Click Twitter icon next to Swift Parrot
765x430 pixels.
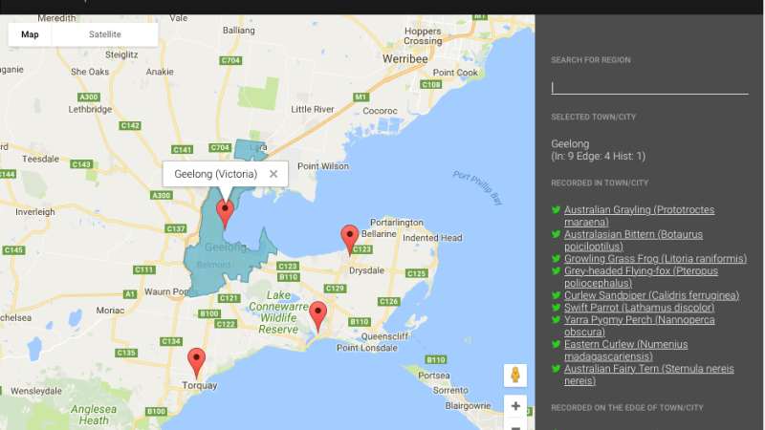556,308
